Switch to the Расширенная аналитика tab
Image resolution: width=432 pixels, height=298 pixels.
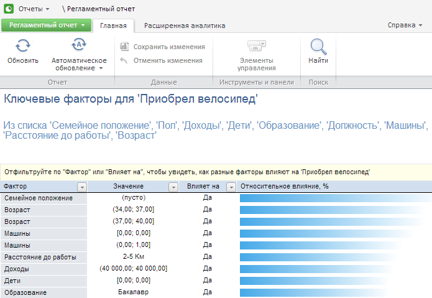pos(185,26)
